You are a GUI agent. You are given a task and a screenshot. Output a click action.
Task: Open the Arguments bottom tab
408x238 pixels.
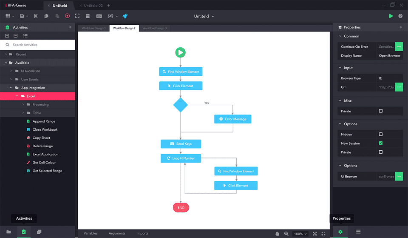pos(117,233)
